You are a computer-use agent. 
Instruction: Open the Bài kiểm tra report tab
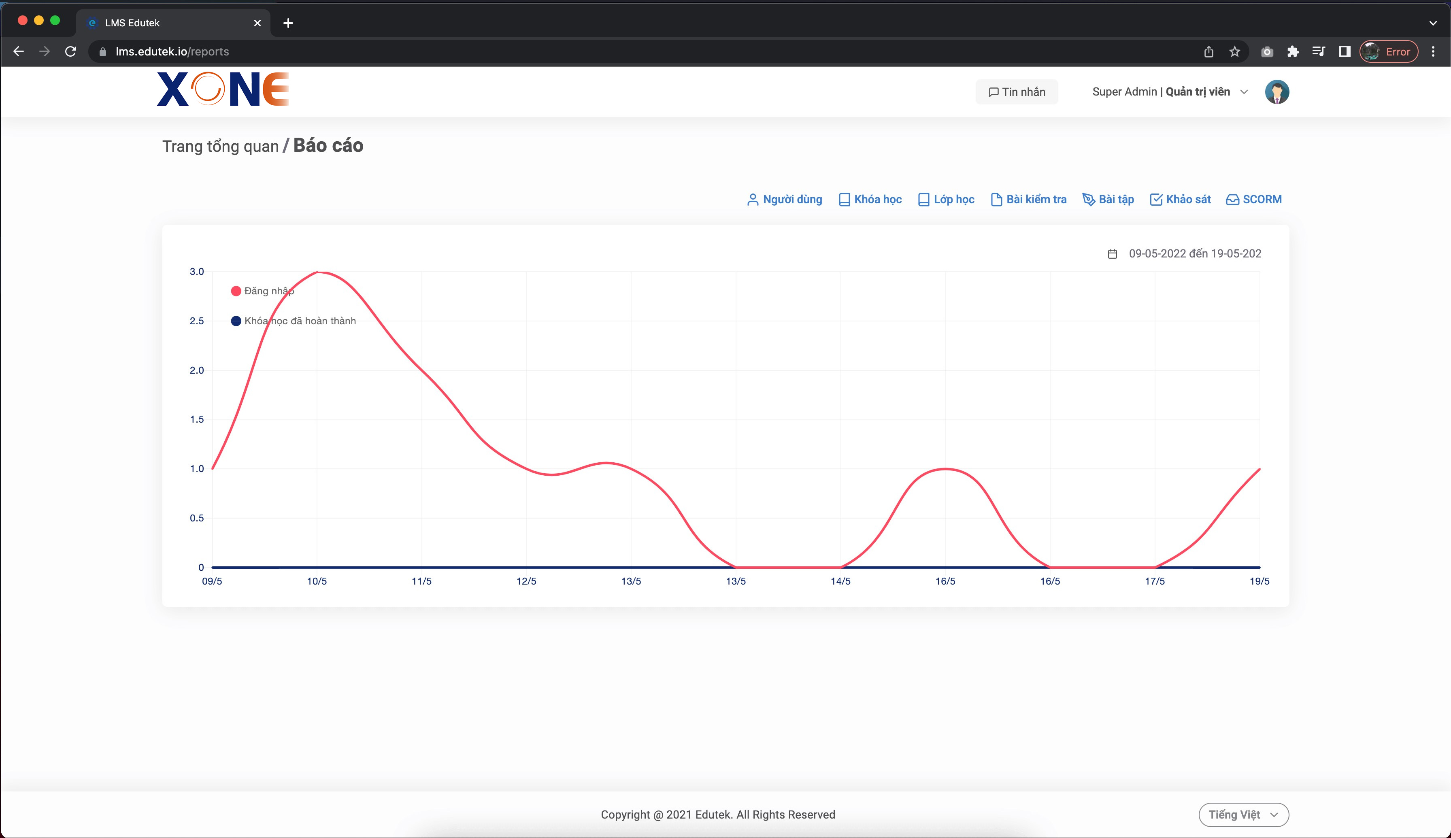coord(1029,199)
